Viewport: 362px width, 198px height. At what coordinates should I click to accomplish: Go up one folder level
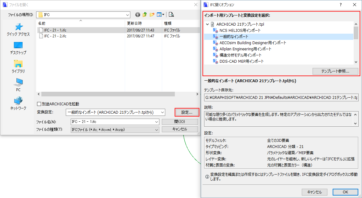click(x=145, y=15)
